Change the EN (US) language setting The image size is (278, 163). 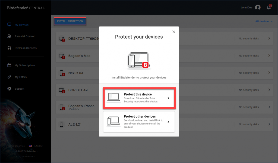[39, 146]
